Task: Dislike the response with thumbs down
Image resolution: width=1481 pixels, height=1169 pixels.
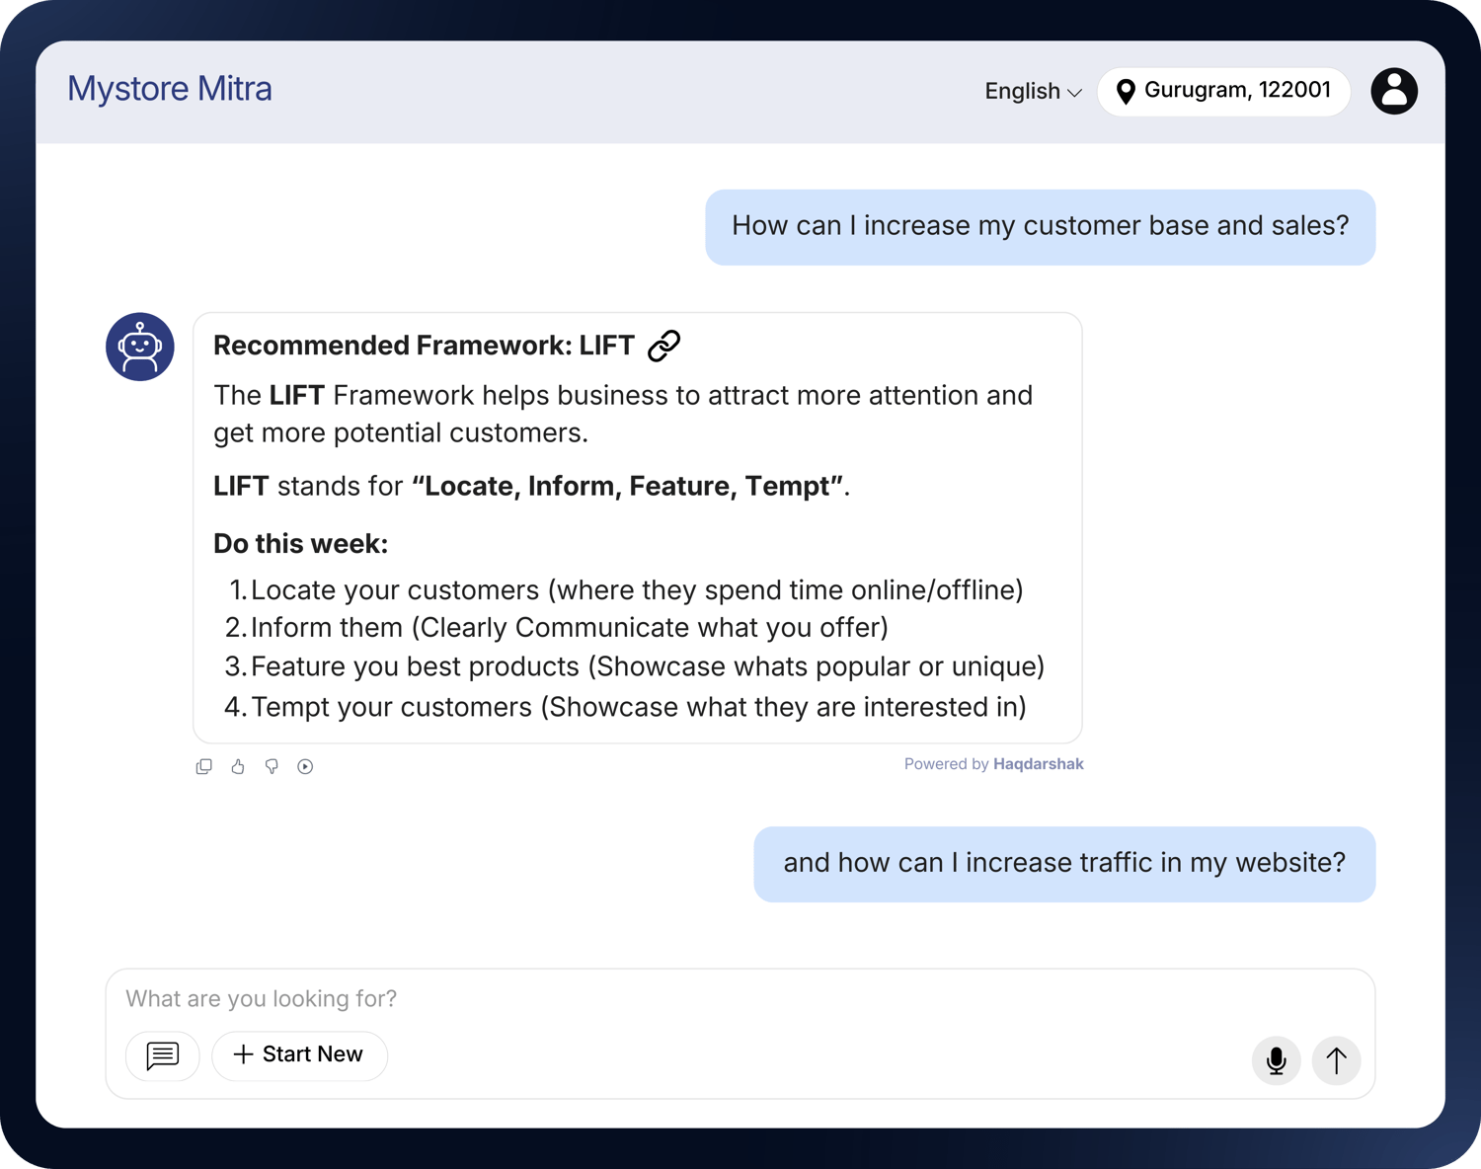Action: tap(272, 766)
